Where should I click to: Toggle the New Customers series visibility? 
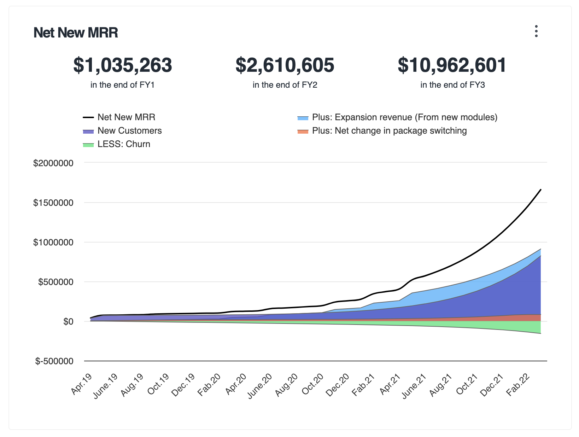point(130,130)
